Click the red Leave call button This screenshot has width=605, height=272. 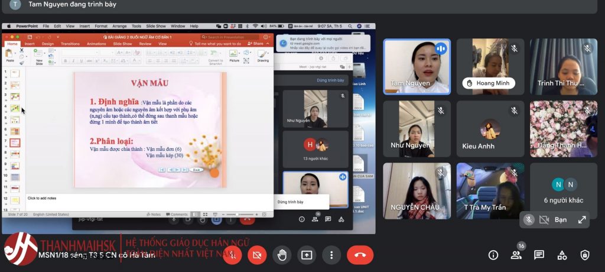point(360,255)
